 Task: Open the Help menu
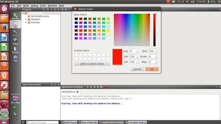61,6
